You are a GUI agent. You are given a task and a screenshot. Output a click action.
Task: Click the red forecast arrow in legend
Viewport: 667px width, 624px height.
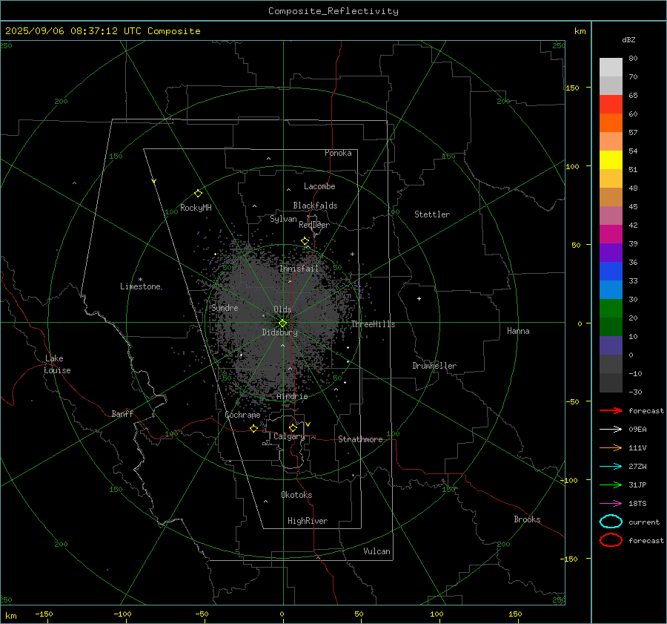pyautogui.click(x=611, y=410)
